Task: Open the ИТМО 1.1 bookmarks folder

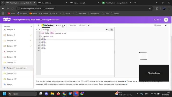Action: click(55, 13)
